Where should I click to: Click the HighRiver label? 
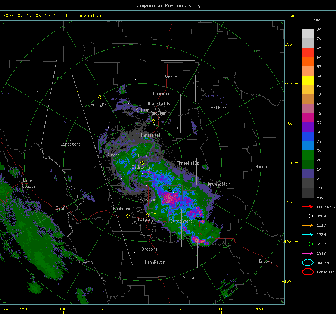(x=155, y=262)
